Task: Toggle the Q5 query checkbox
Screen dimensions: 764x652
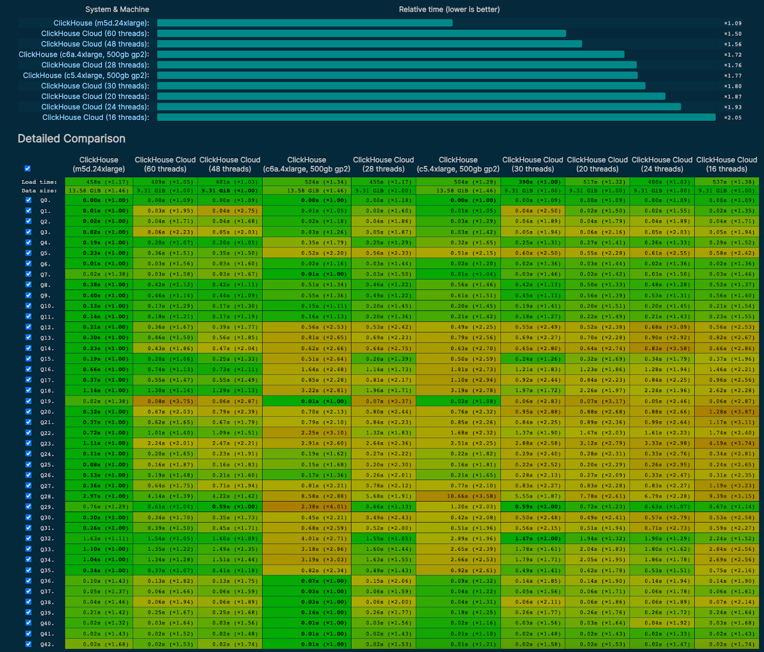Action: click(x=28, y=253)
